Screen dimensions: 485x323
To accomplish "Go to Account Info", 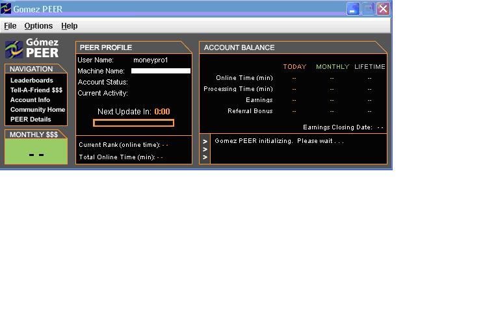I will (30, 100).
